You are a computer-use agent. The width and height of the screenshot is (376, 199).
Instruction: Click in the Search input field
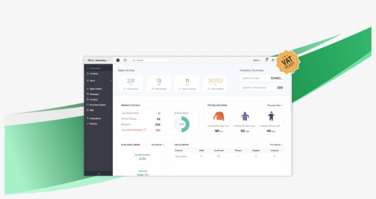pyautogui.click(x=150, y=60)
